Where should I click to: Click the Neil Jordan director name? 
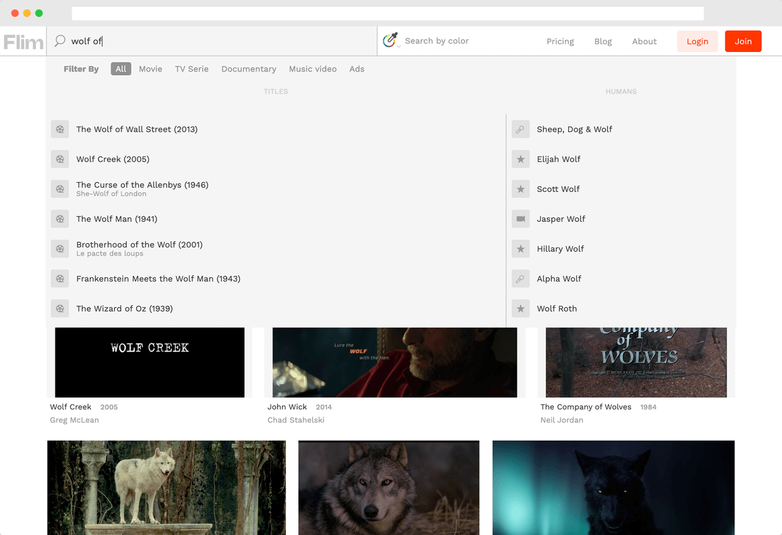pos(562,420)
